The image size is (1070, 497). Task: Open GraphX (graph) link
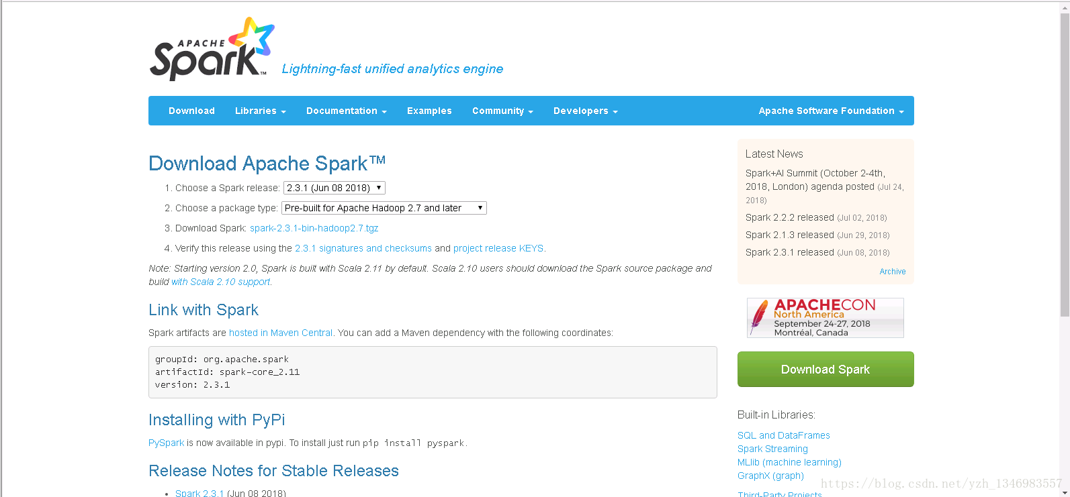[x=770, y=476]
